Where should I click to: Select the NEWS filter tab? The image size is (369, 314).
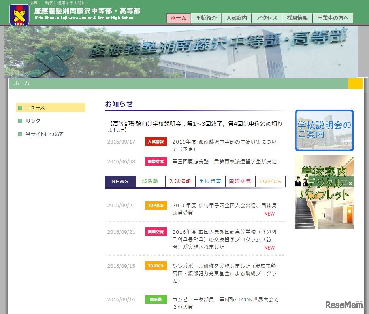click(x=120, y=182)
